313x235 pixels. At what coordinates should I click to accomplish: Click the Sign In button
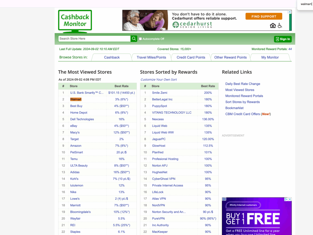click(283, 39)
